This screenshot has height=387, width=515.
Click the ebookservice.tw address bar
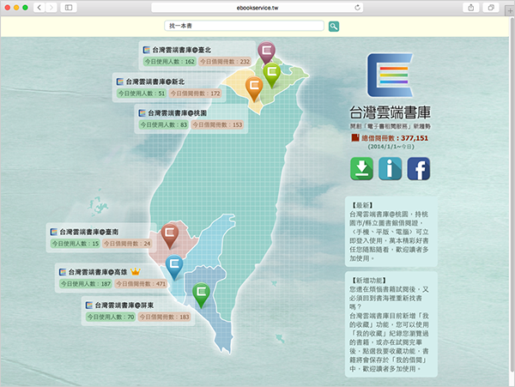[257, 8]
